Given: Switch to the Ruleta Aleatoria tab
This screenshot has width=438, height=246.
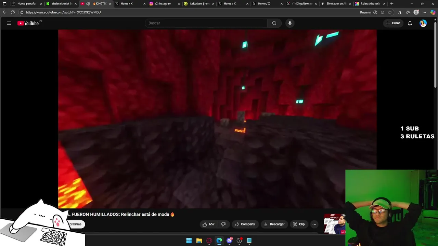Looking at the screenshot, I should (370, 4).
